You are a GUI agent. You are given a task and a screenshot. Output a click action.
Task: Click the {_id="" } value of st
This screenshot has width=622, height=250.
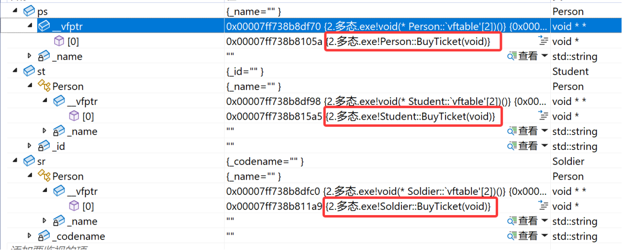click(245, 71)
